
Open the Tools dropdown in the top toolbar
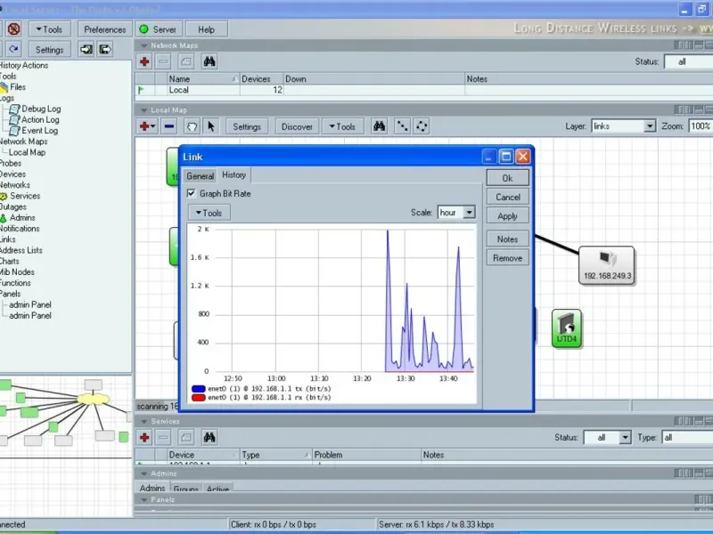tap(50, 29)
